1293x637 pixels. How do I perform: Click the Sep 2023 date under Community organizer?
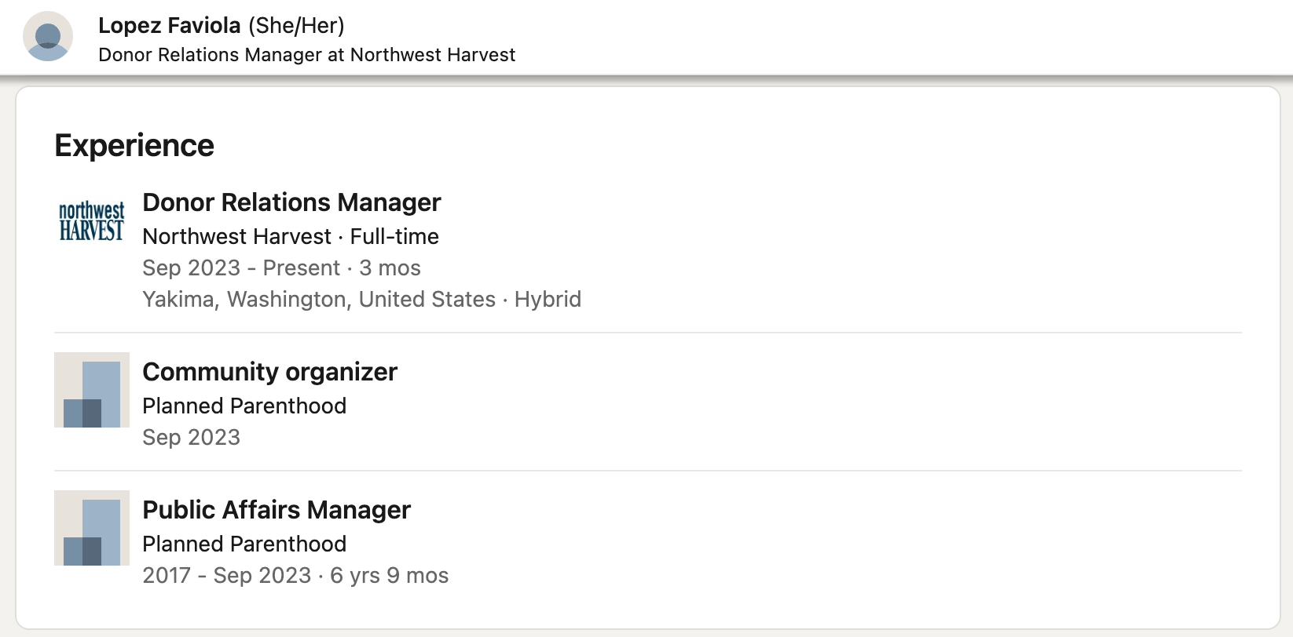[x=191, y=437]
